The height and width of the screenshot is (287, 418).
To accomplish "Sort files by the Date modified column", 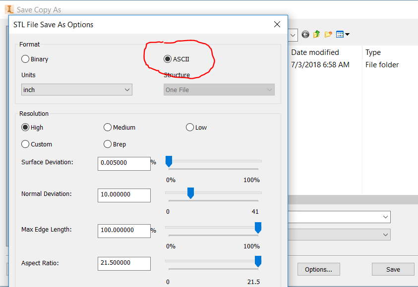I will click(315, 52).
